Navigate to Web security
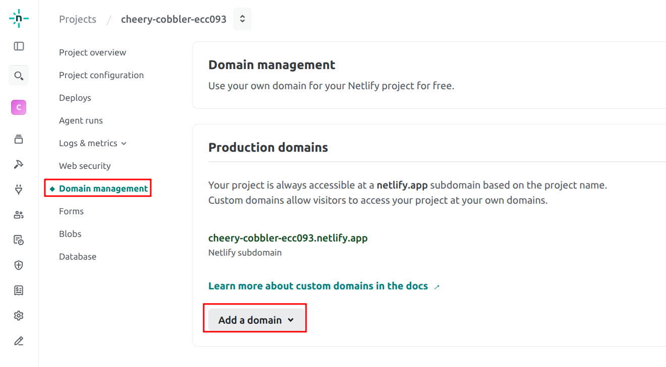666x367 pixels. pos(85,166)
